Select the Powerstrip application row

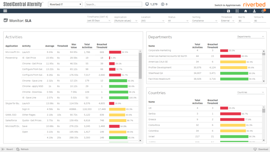pyautogui.click(x=11, y=58)
